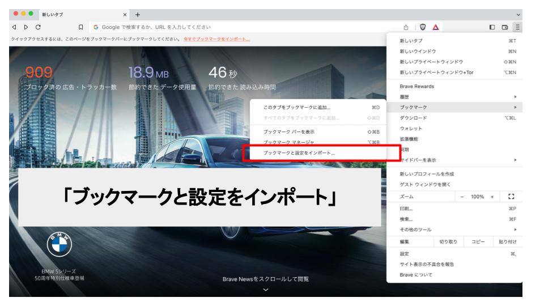Viewport: 544px width, 306px height.
Task: Click the BMW logo on the sponsored image
Action: coord(59,244)
